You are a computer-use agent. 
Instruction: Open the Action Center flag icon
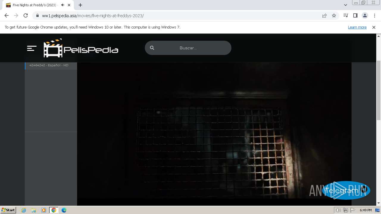tap(353, 210)
